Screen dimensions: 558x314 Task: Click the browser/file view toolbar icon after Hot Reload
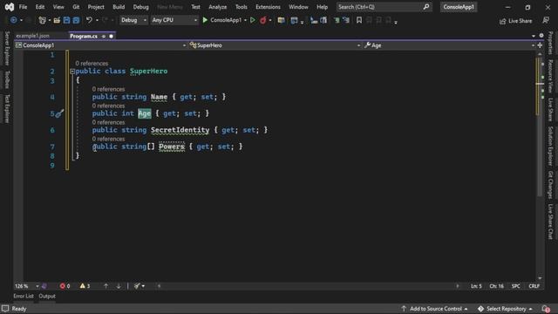click(x=281, y=20)
